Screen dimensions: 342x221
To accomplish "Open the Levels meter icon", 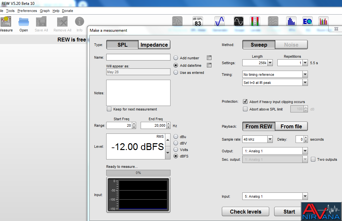I will [255, 21].
